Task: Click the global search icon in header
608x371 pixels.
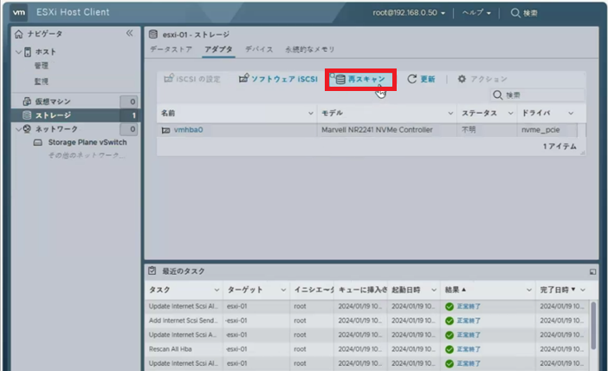Action: [516, 13]
